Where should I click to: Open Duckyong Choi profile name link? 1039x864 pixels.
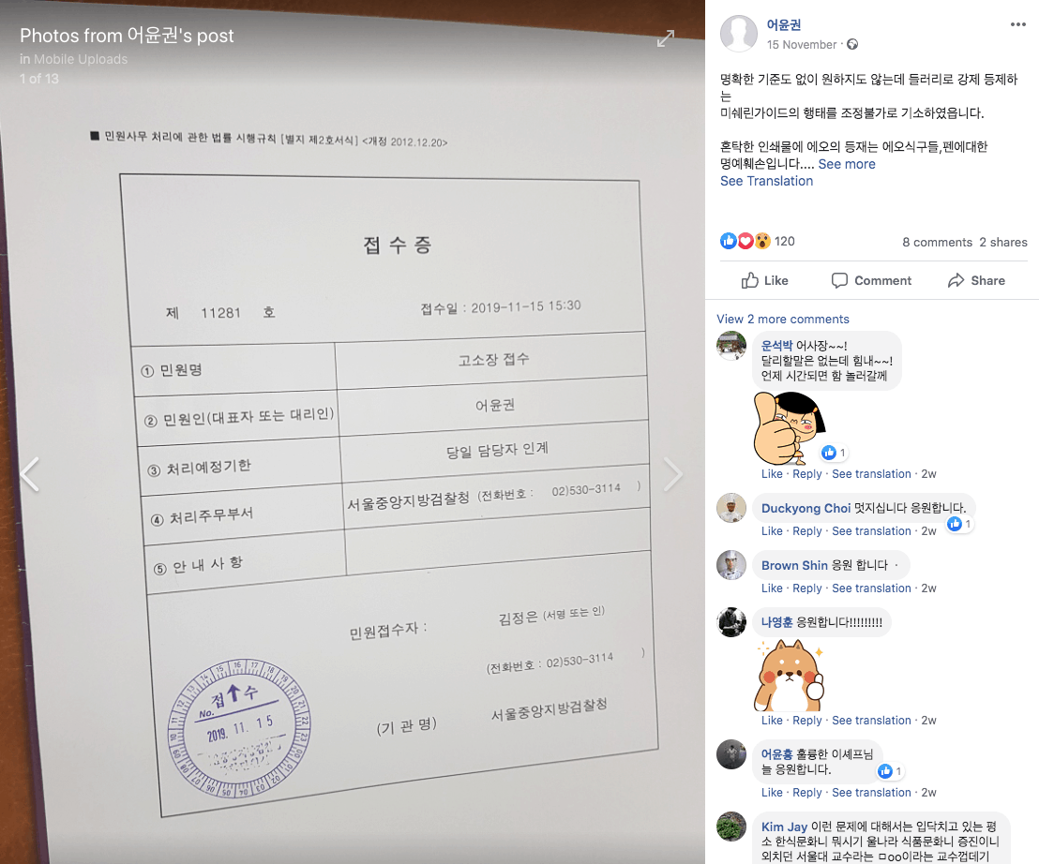[x=806, y=509]
